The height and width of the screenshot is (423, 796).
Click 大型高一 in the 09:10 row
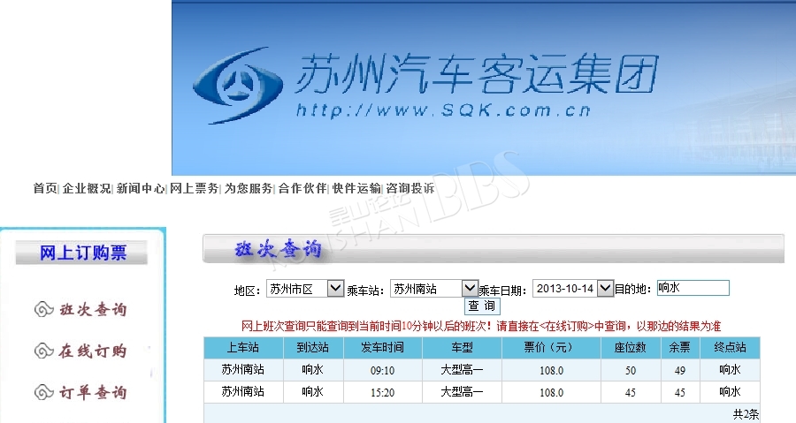[462, 370]
